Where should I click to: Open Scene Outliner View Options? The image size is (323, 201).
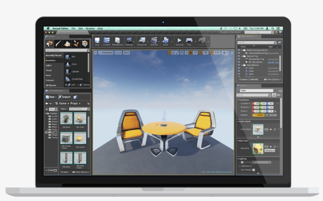click(x=272, y=79)
